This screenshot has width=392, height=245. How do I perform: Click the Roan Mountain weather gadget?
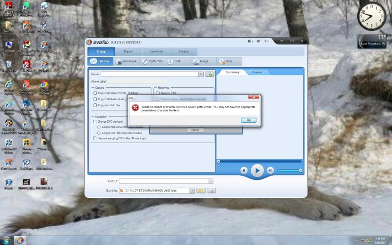pyautogui.click(x=372, y=41)
